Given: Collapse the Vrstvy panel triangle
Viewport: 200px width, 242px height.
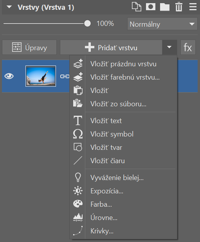Looking at the screenshot, I should coord(9,7).
